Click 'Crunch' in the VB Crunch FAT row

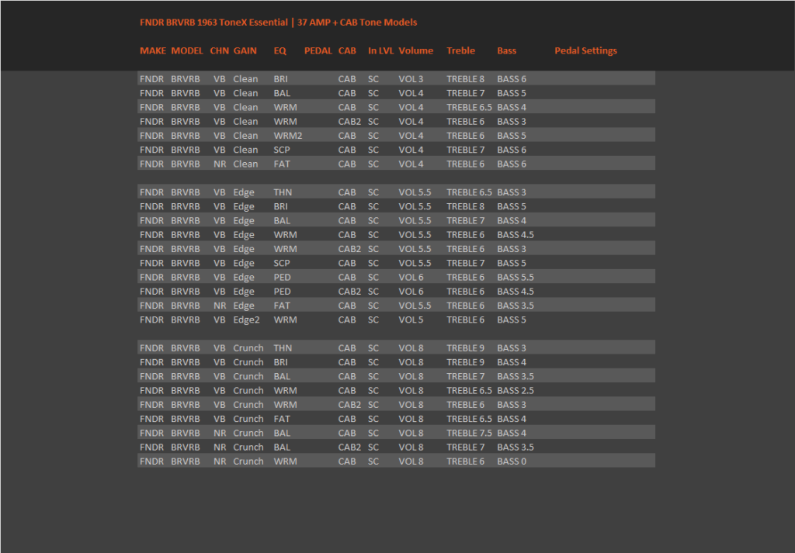point(248,419)
